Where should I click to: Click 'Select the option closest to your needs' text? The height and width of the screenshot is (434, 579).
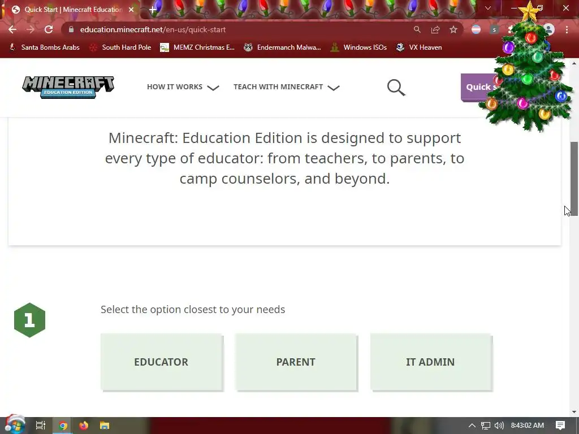tap(193, 309)
